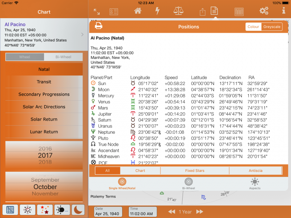Select Secondary Progressions in chart list
The height and width of the screenshot is (218, 291).
pos(44,94)
